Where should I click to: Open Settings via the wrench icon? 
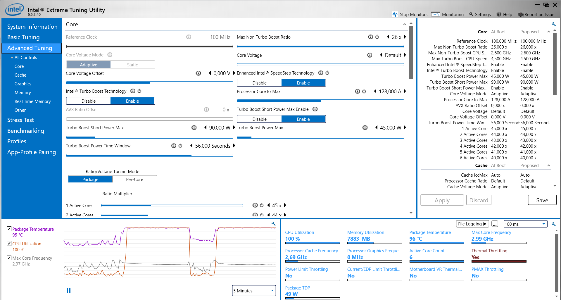pos(471,14)
